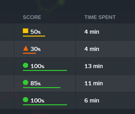
Task: Open the 100% score with 13 min
Action: [38, 66]
